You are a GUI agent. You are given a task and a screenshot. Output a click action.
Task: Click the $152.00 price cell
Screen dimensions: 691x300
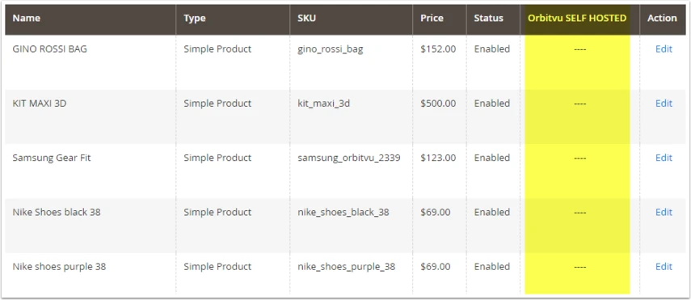coord(438,49)
